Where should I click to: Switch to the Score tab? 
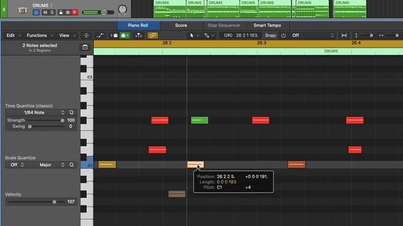[x=181, y=25]
